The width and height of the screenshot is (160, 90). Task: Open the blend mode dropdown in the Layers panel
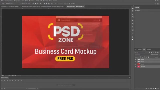click(x=142, y=55)
